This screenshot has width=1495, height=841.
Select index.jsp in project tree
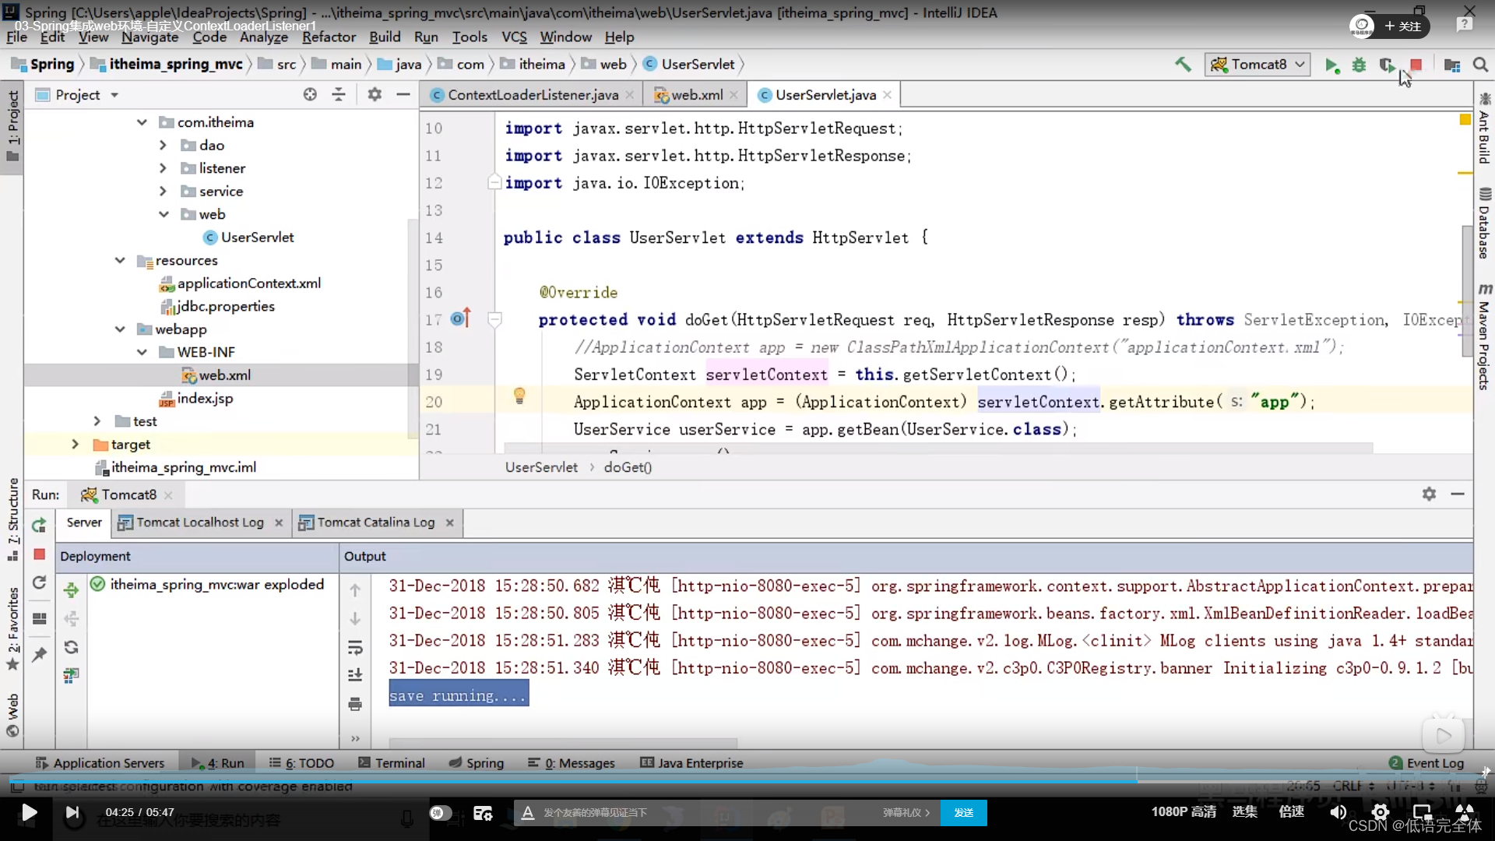point(204,399)
